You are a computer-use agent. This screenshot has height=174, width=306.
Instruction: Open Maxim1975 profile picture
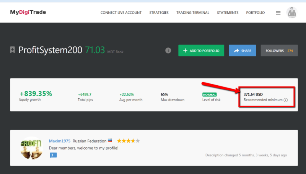click(x=31, y=148)
